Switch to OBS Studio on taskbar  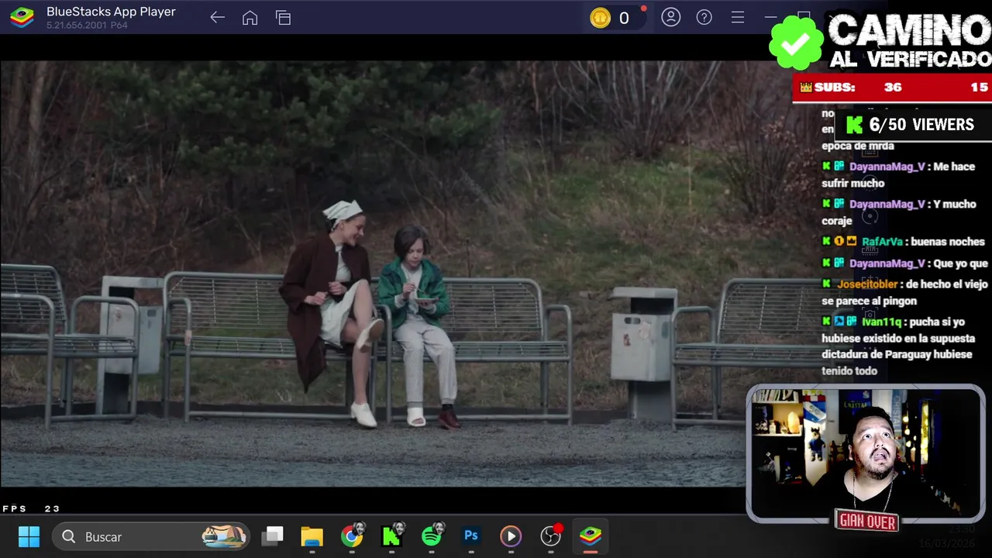click(551, 536)
